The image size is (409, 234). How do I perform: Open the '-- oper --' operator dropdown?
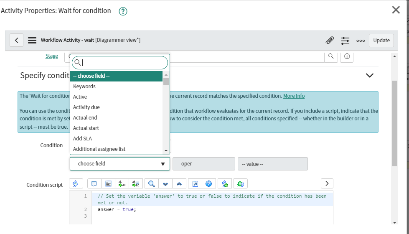pos(204,164)
